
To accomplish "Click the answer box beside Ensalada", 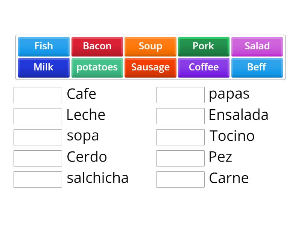I will coord(180,116).
